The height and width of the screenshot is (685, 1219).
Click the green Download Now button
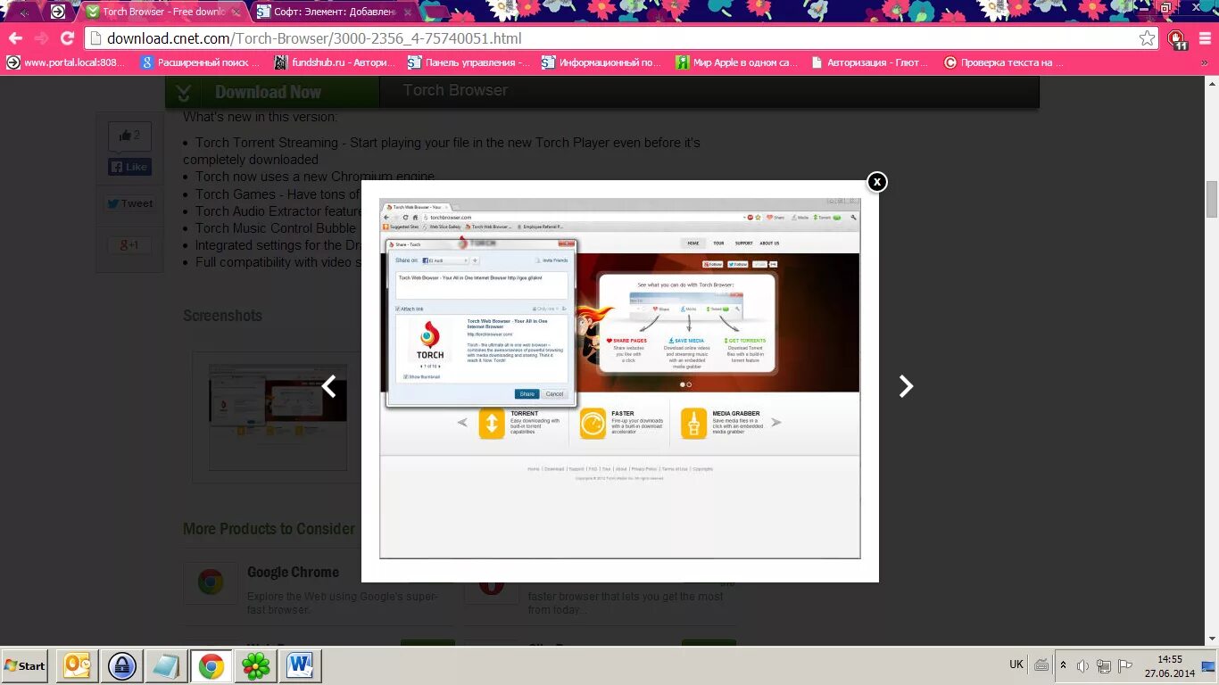(x=272, y=92)
